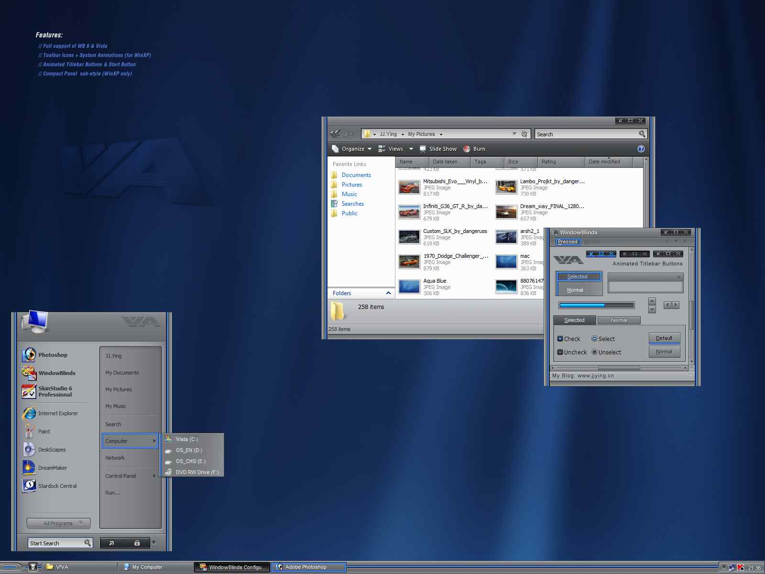Open WindowBlinds in the start menu
Viewport: 765px width, 574px height.
tap(49, 373)
